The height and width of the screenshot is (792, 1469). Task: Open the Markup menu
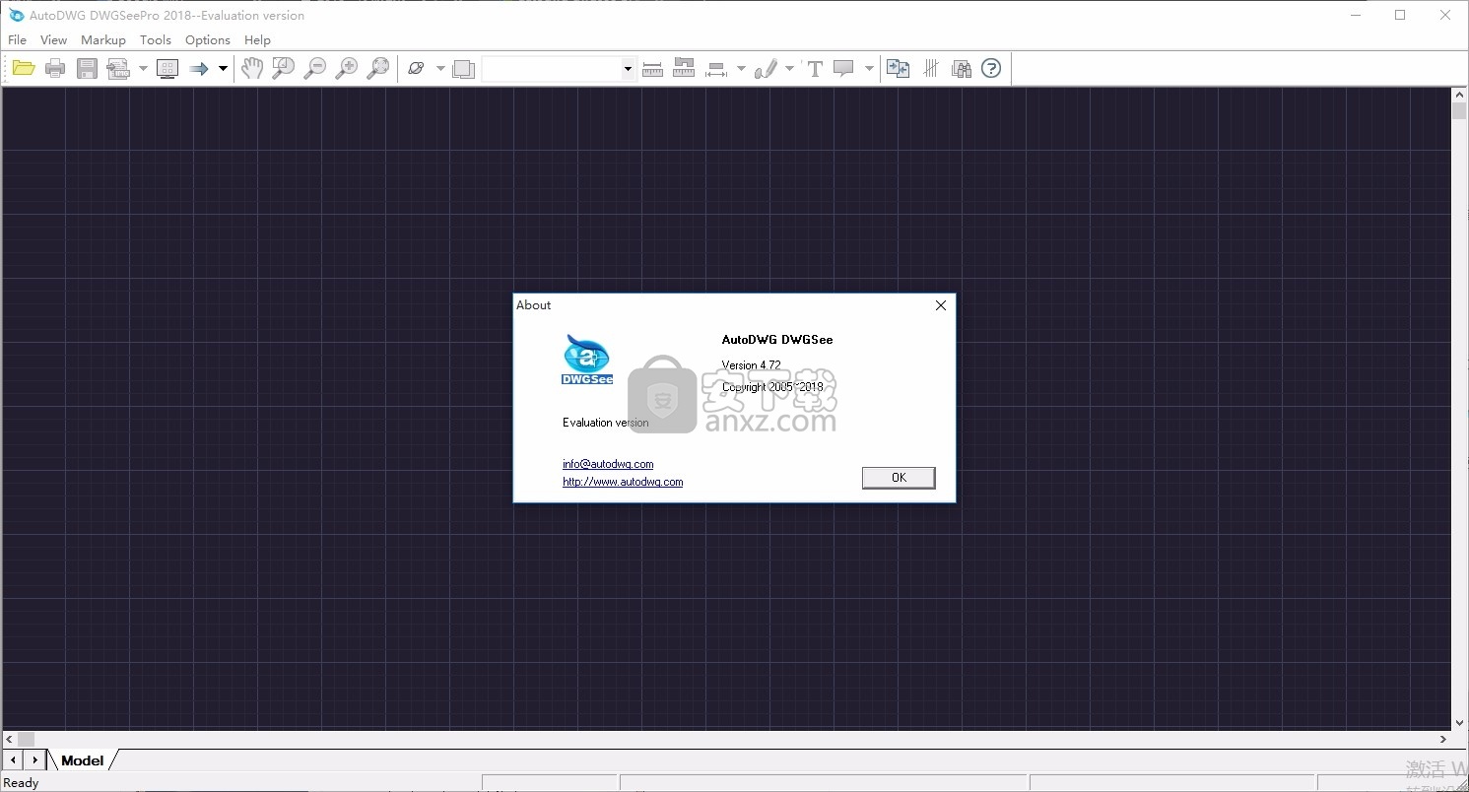tap(103, 40)
